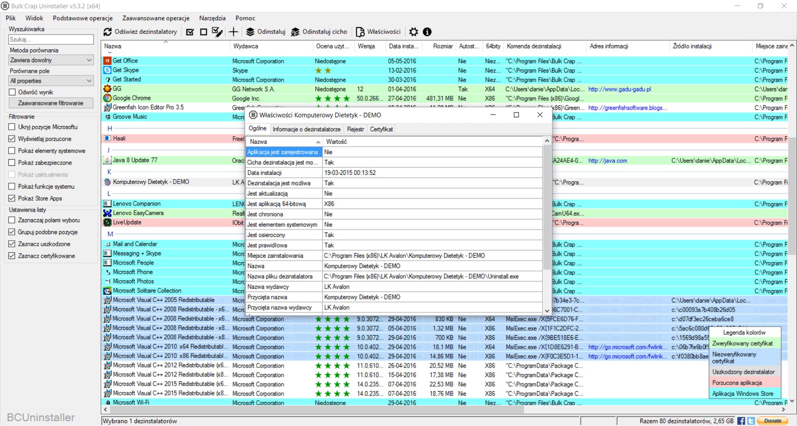Click the deselect-all empty square toolbar icon
The width and height of the screenshot is (797, 426).
pos(203,32)
